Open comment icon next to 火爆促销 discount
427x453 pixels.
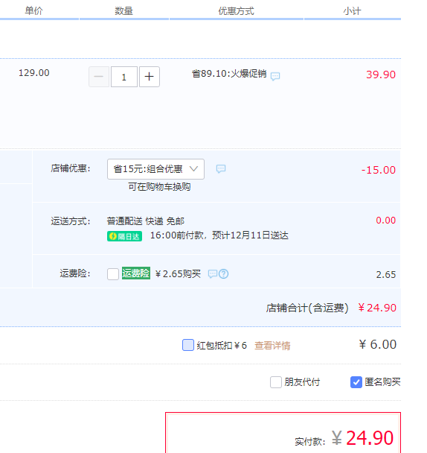pyautogui.click(x=275, y=76)
